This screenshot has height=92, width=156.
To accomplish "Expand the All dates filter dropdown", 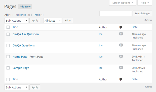I will point(53,20).
